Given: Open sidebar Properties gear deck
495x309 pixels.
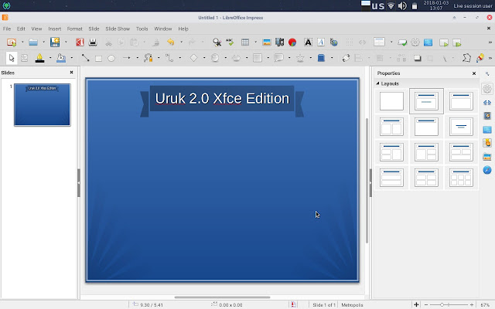Looking at the screenshot, I should pyautogui.click(x=487, y=89).
